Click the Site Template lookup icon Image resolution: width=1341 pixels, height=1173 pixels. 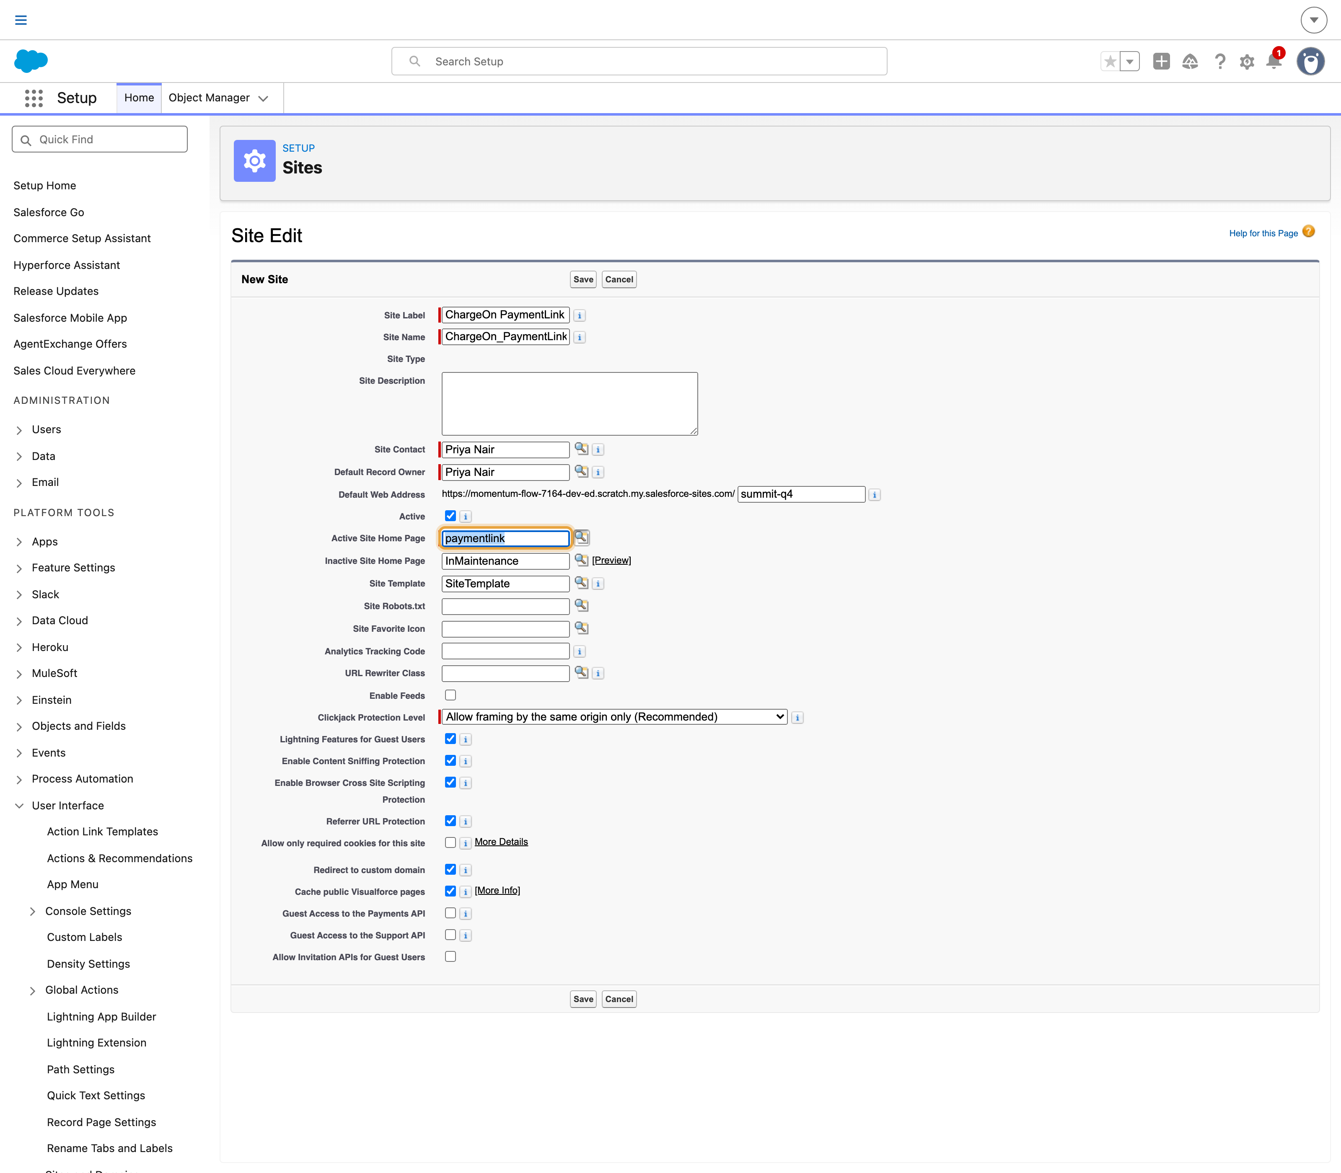pos(582,583)
